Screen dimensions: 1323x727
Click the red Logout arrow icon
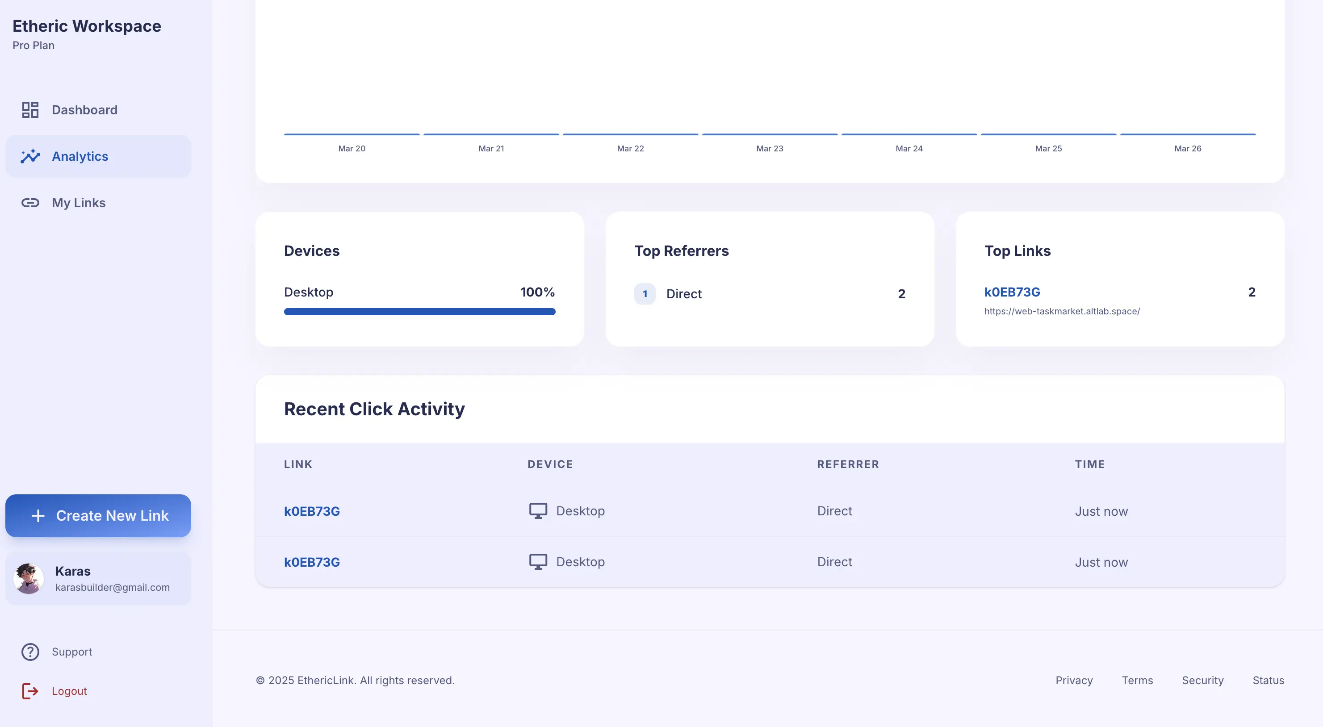tap(30, 691)
